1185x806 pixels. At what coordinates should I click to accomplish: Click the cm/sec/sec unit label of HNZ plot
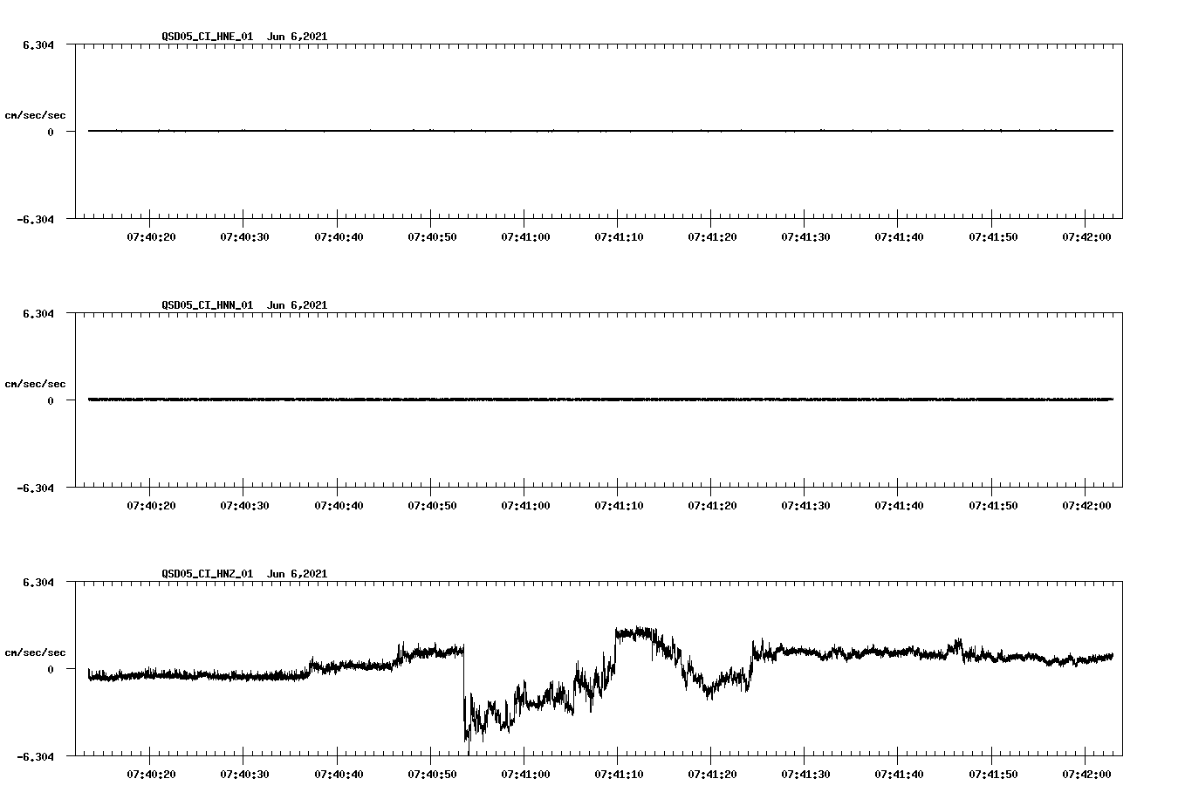(x=35, y=652)
